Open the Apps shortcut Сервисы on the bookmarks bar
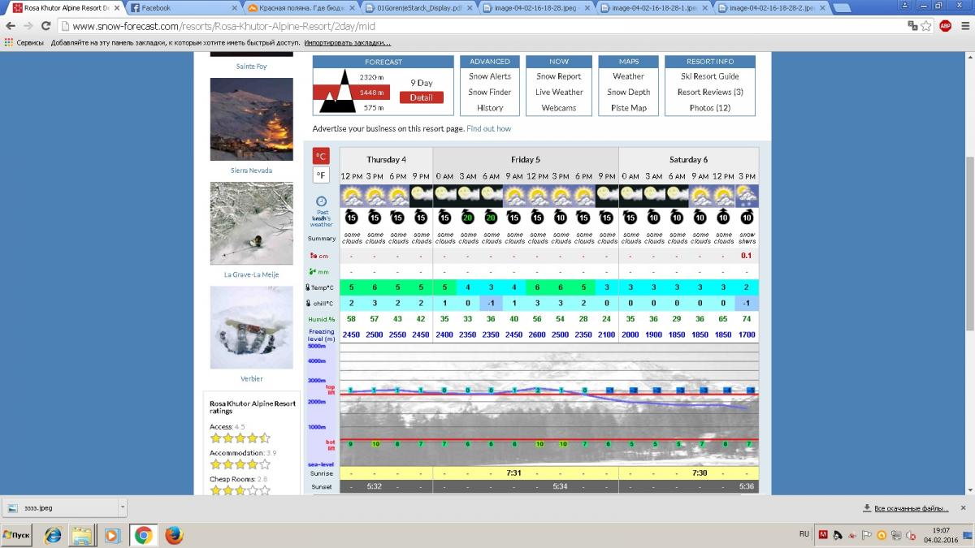Image resolution: width=975 pixels, height=548 pixels. coord(25,42)
